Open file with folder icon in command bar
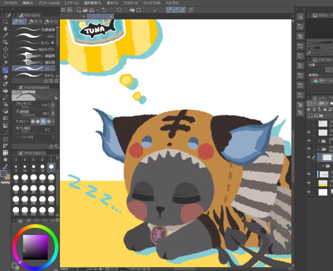The height and width of the screenshot is (271, 333). tap(85, 10)
